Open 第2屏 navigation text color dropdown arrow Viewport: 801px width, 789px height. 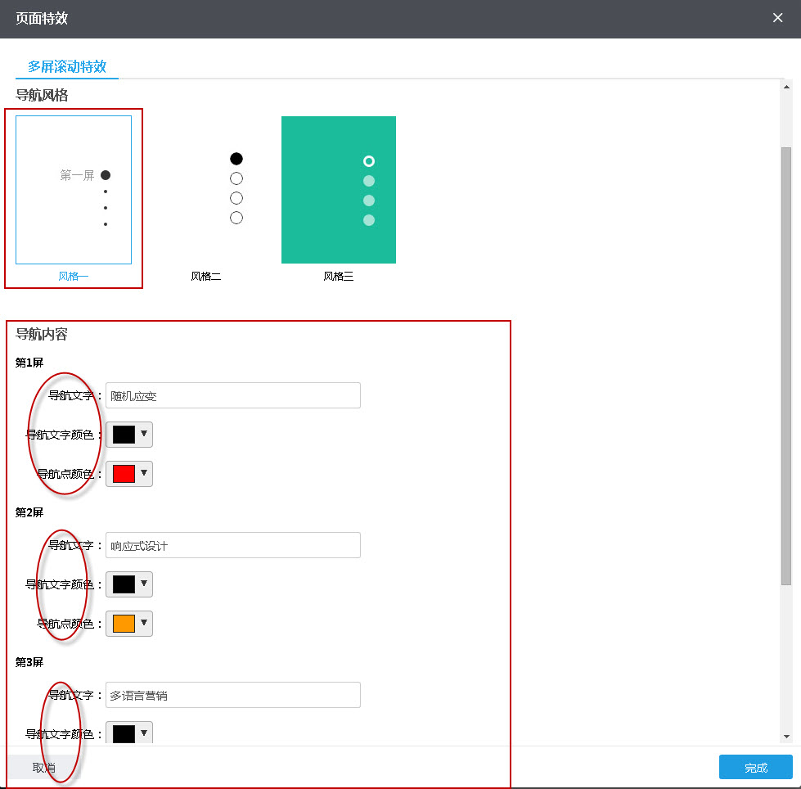tap(144, 584)
